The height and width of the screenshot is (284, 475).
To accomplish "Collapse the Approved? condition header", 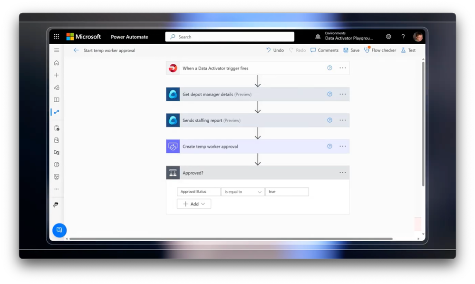I will (258, 173).
